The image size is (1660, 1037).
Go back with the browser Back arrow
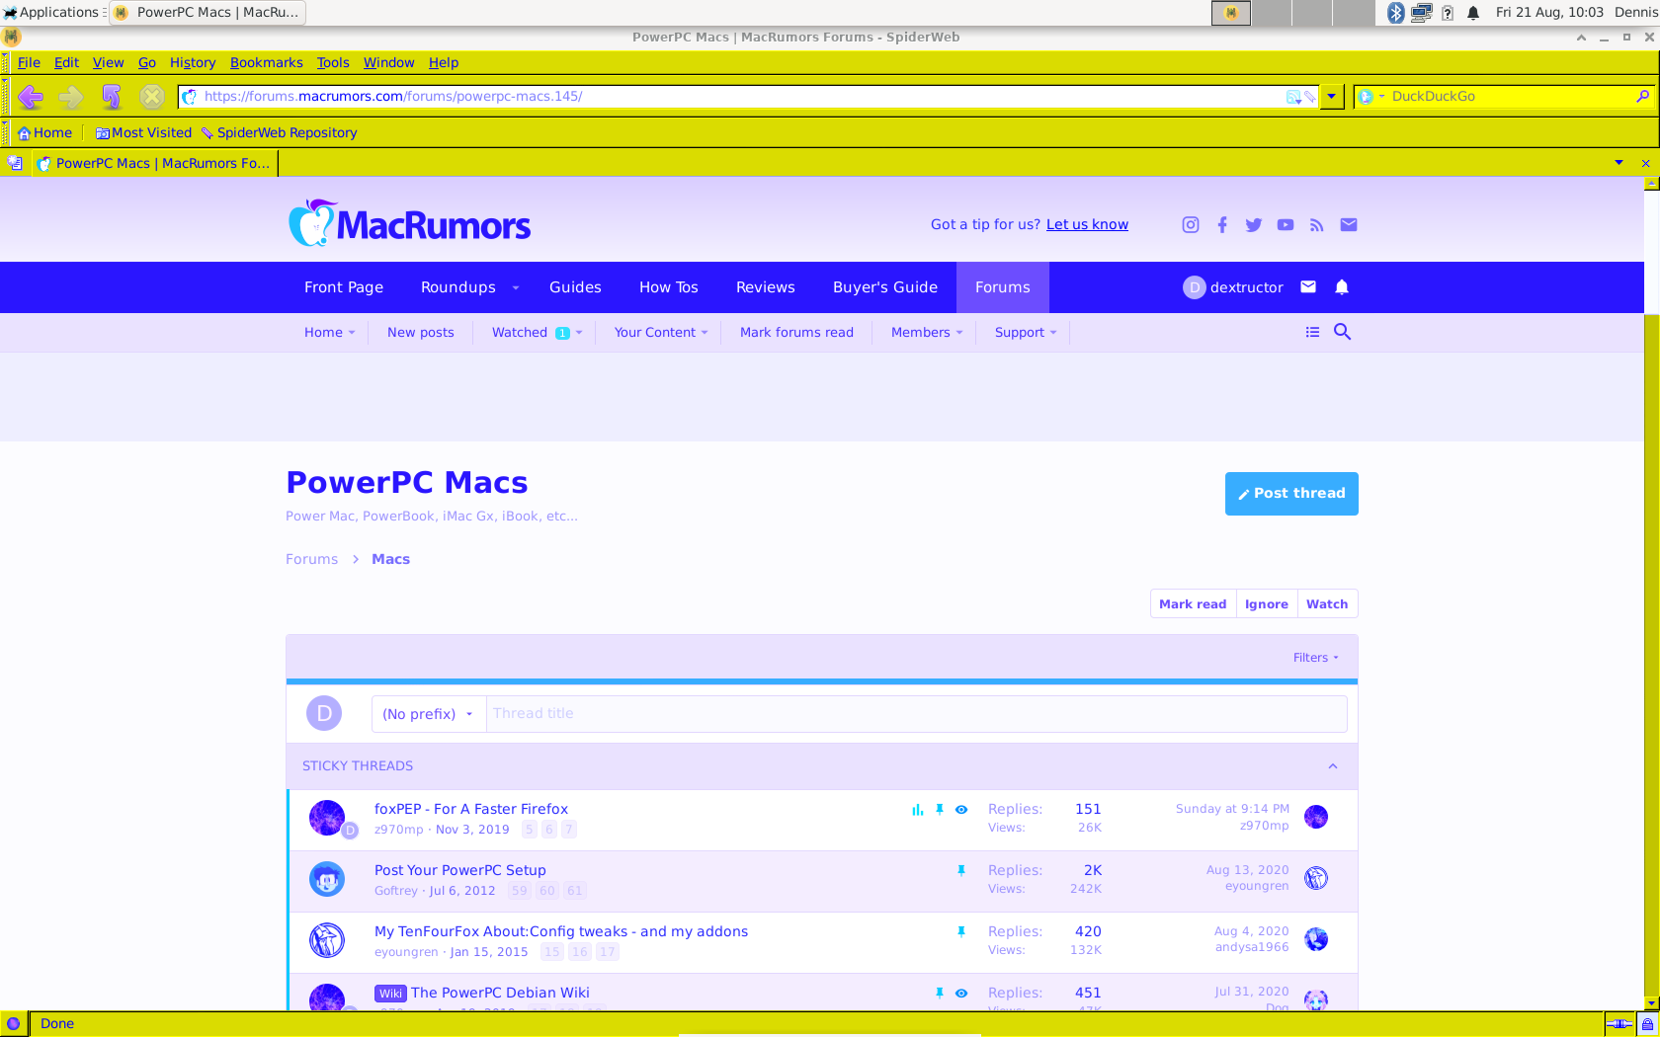click(30, 96)
